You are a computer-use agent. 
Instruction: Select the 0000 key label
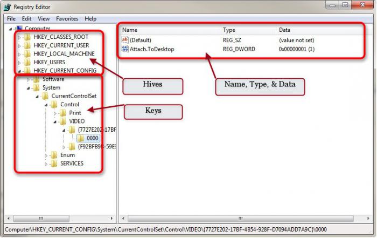(x=92, y=138)
